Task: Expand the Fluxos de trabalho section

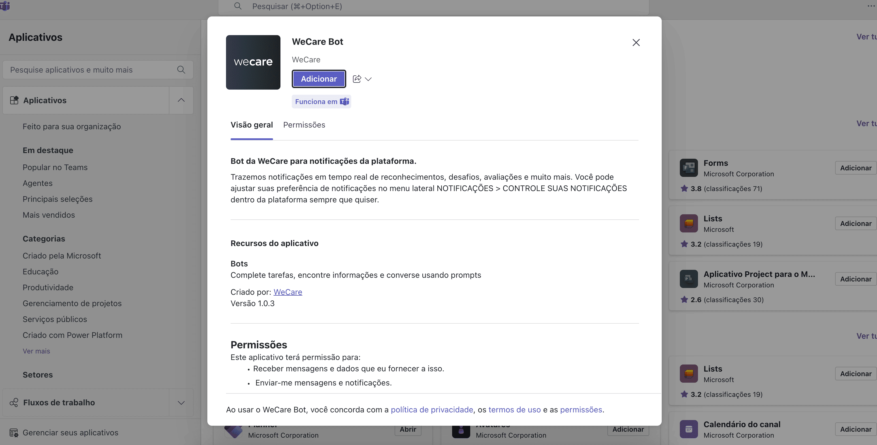Action: (x=181, y=403)
